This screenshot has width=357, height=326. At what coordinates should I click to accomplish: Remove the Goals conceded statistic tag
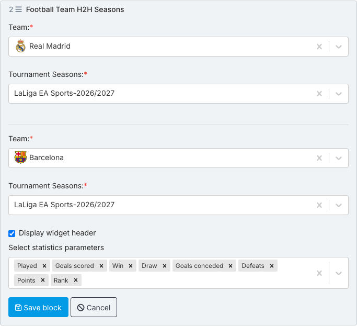[x=231, y=266]
